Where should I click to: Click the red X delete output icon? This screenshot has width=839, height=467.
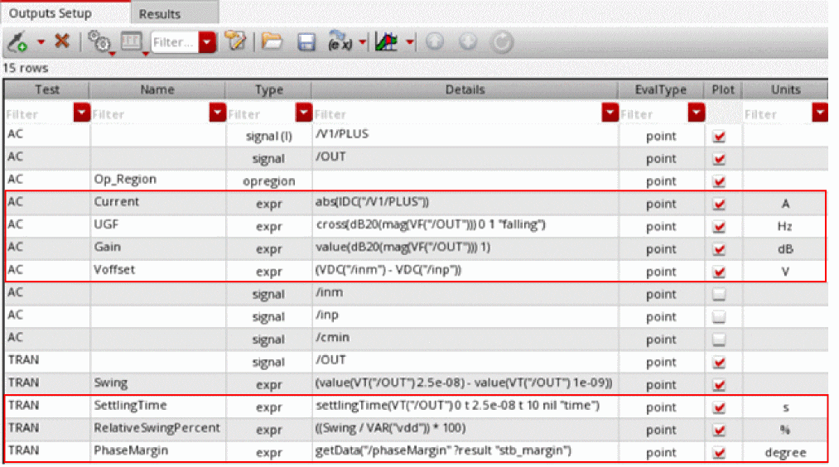click(x=61, y=41)
